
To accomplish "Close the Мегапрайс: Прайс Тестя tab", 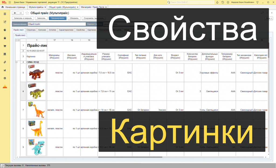I will tap(106, 7).
